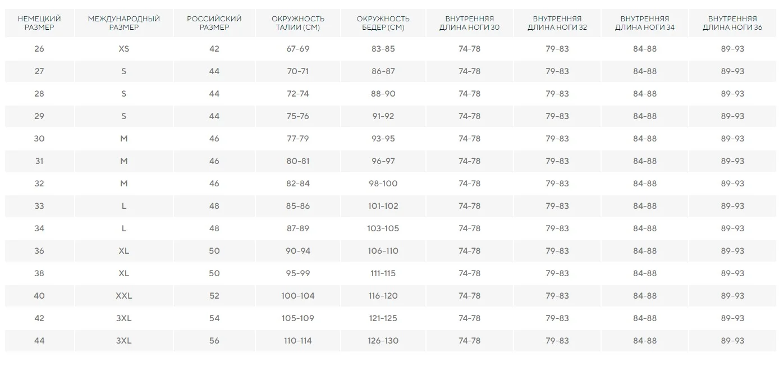
Task: Click the ВНУТРЕННЯЯ ДЛИНА НОГИ 30 header
Action: click(470, 23)
